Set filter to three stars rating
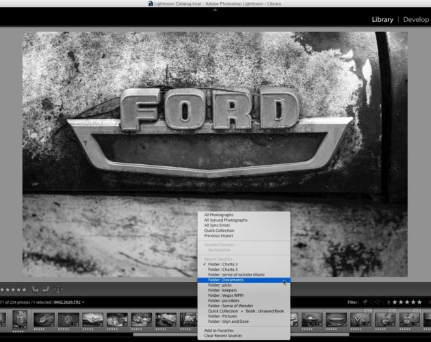Image resolution: width=431 pixels, height=342 pixels. click(407, 302)
